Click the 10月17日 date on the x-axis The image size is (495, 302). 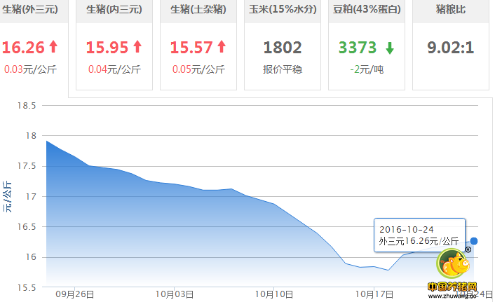point(374,294)
